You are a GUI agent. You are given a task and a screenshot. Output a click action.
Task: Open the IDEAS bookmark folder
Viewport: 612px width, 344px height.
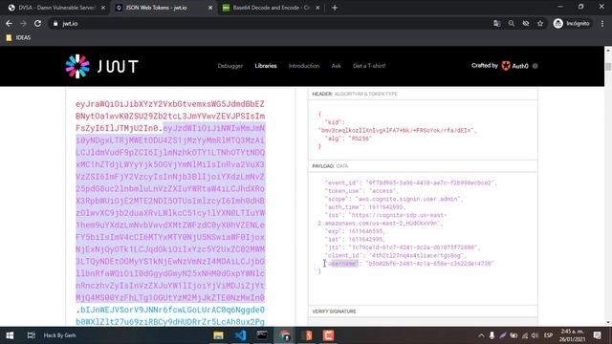(x=18, y=38)
